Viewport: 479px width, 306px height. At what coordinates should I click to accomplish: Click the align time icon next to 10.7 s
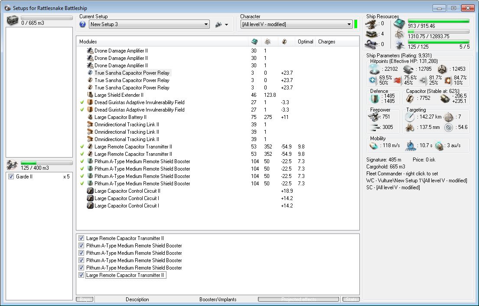tap(411, 146)
